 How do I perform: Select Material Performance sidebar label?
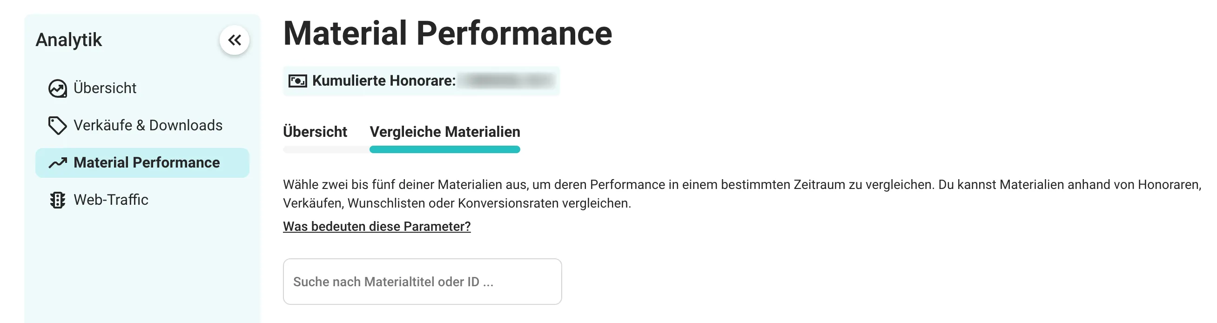click(147, 163)
